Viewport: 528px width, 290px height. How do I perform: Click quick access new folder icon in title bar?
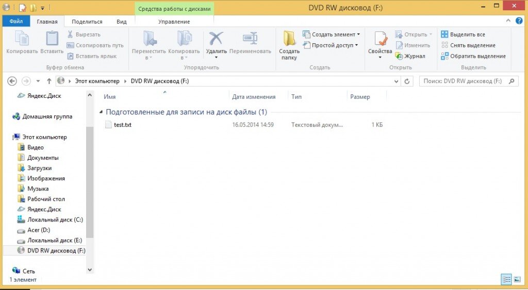[x=32, y=7]
